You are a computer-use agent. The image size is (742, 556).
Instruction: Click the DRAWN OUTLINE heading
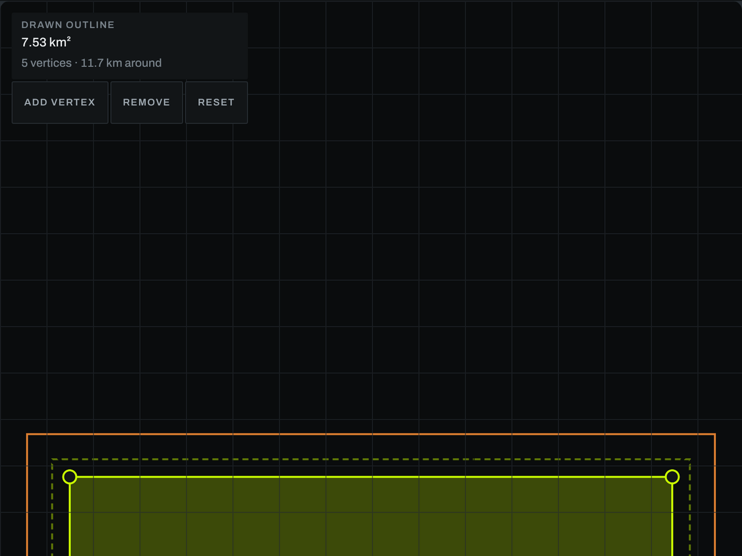coord(68,25)
